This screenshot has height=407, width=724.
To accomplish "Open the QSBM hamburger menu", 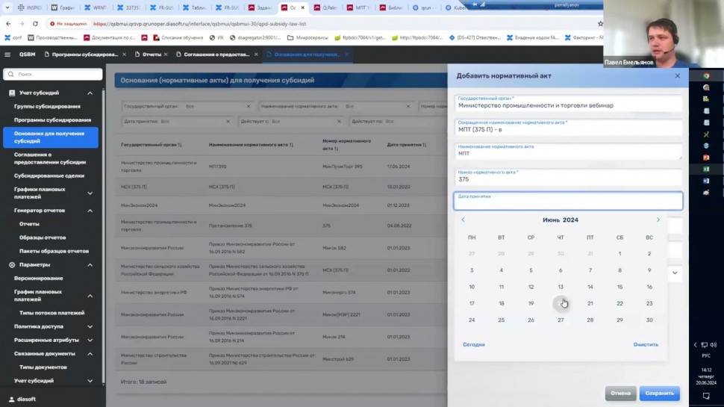I will point(7,55).
